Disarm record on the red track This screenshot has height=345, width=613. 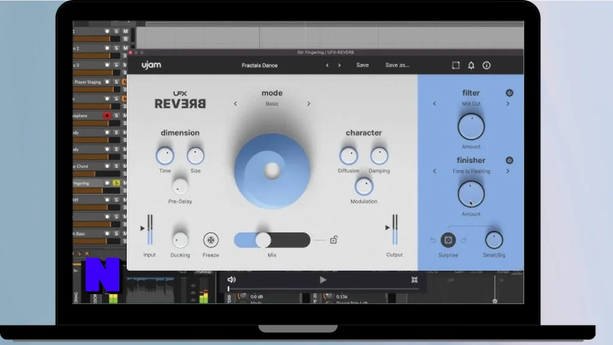tap(107, 116)
